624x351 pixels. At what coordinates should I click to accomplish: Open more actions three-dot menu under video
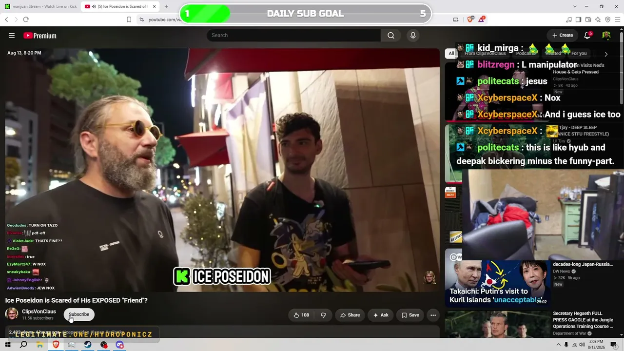coord(433,315)
